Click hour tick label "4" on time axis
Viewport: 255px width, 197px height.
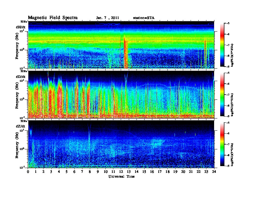click(x=59, y=172)
